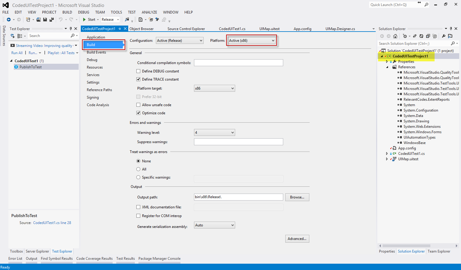Open the Release solution configuration dropdown in toolbar

(110, 20)
